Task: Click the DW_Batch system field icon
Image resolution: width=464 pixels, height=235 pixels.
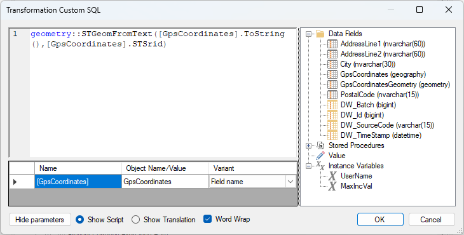Action: [x=332, y=105]
